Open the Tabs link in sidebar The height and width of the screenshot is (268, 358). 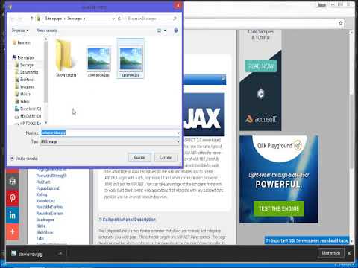[40, 239]
